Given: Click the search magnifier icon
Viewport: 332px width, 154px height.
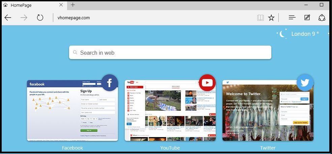Looking at the screenshot, I should [75, 52].
